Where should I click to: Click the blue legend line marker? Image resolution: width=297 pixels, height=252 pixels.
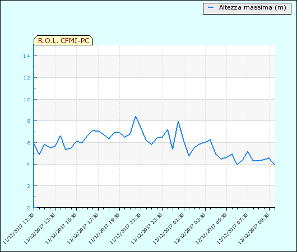211,8
